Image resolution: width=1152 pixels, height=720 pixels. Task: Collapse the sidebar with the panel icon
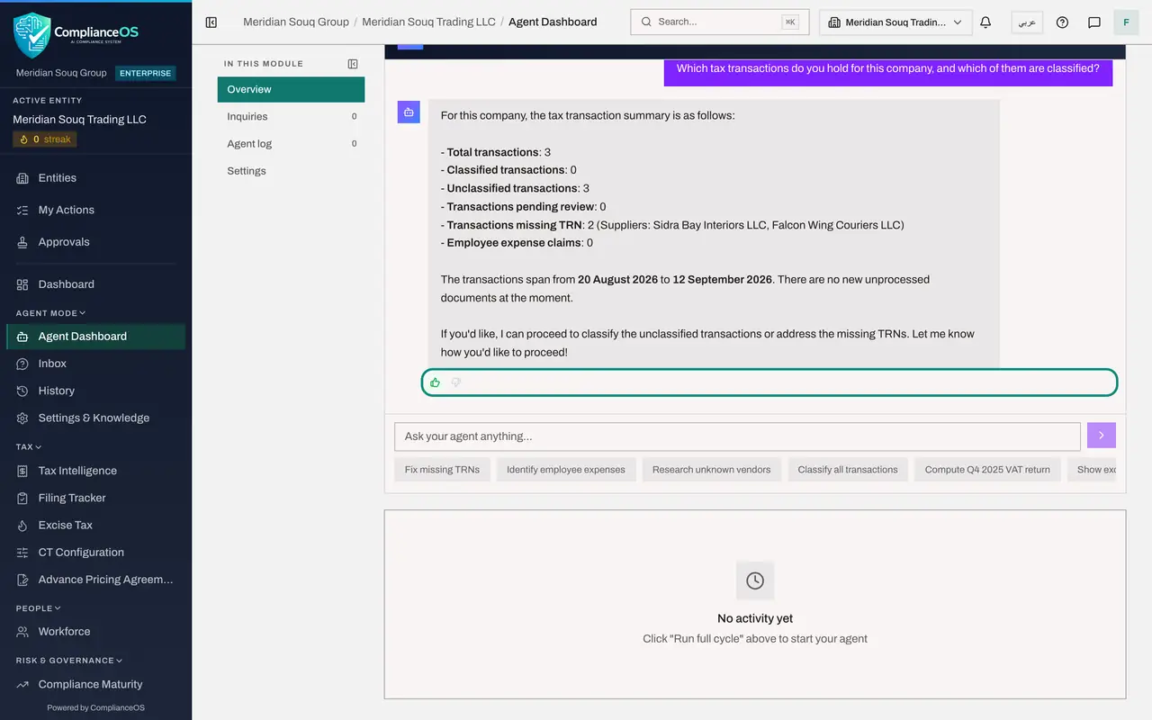[x=211, y=22]
